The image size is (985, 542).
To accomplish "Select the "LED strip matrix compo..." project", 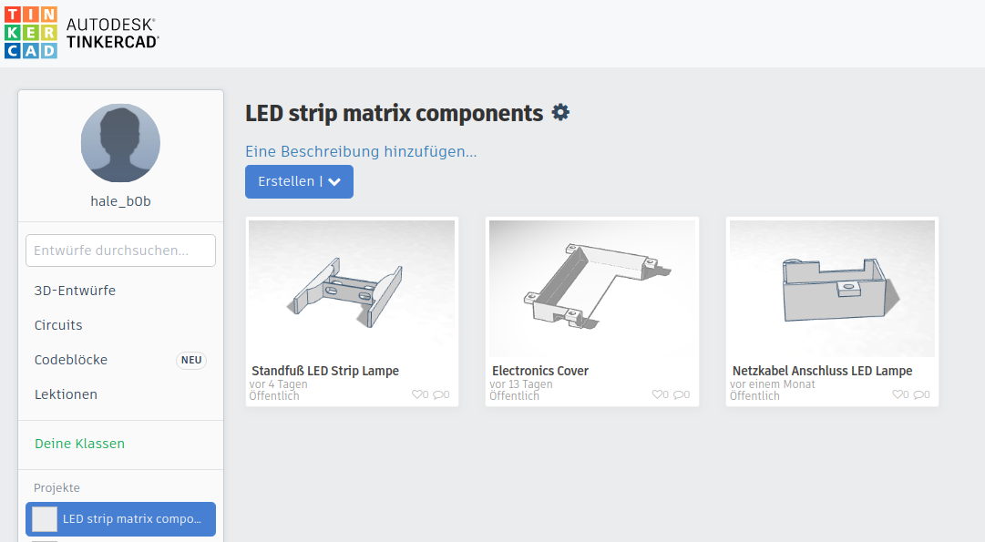I will click(120, 518).
